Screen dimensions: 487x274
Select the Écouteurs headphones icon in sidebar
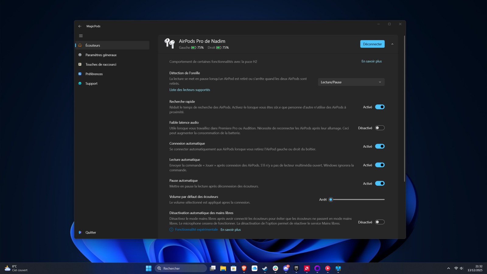(80, 45)
